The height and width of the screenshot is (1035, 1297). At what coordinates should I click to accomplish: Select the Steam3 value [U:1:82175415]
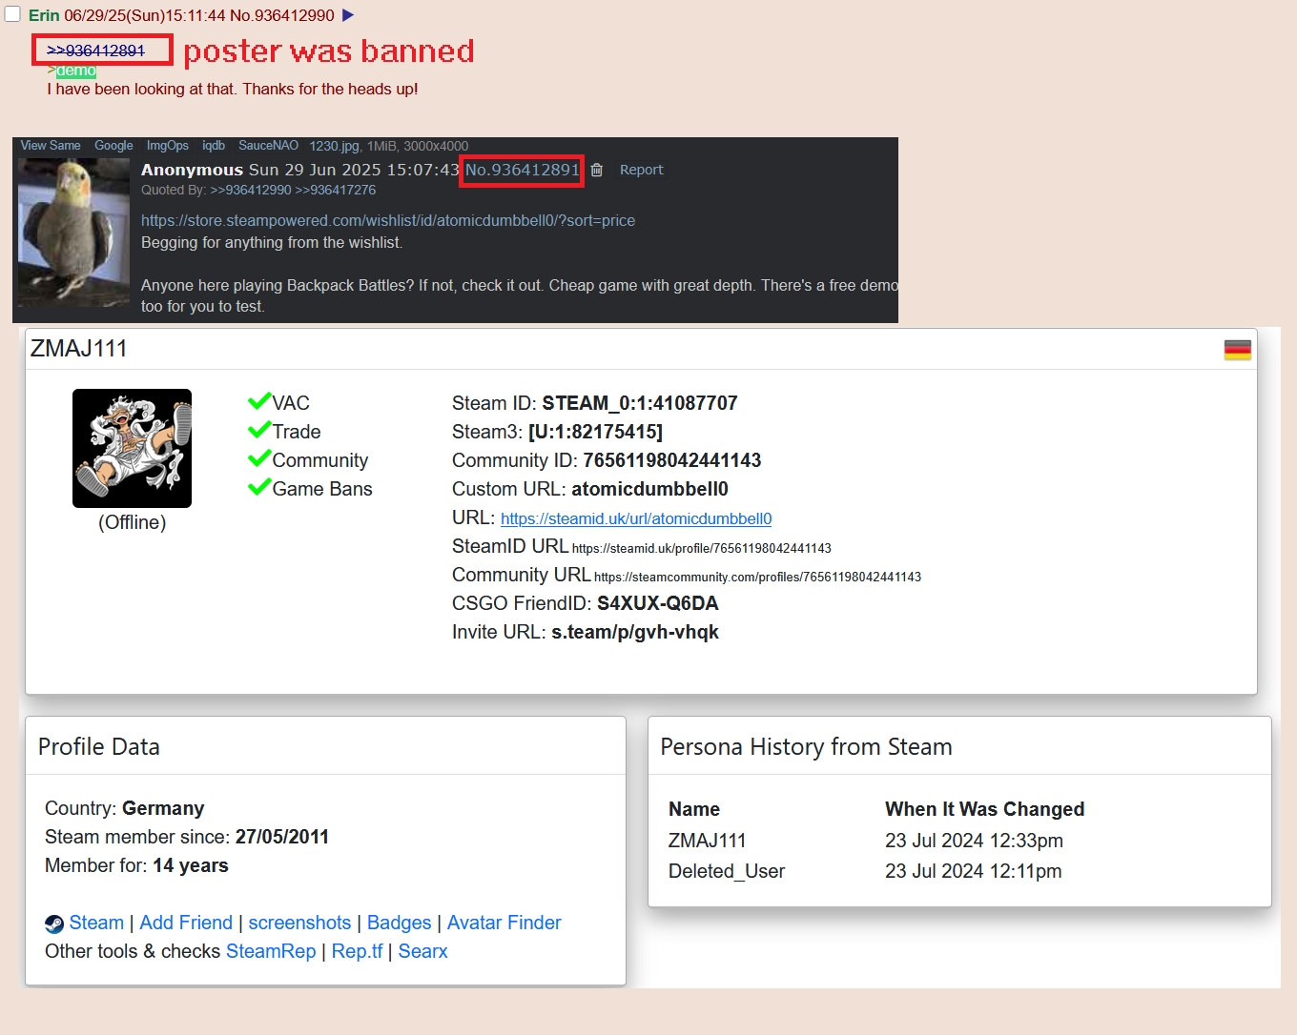pos(595,432)
